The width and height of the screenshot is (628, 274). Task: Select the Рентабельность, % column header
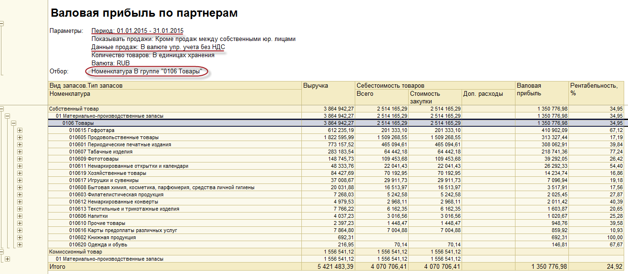click(597, 93)
